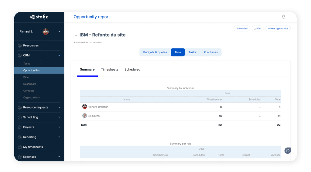Open Organizations in CRM menu
This screenshot has height=172, width=311.
point(32,98)
